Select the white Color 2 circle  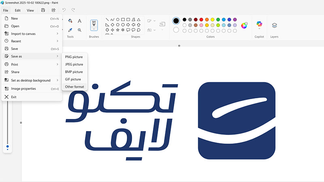pos(176,30)
